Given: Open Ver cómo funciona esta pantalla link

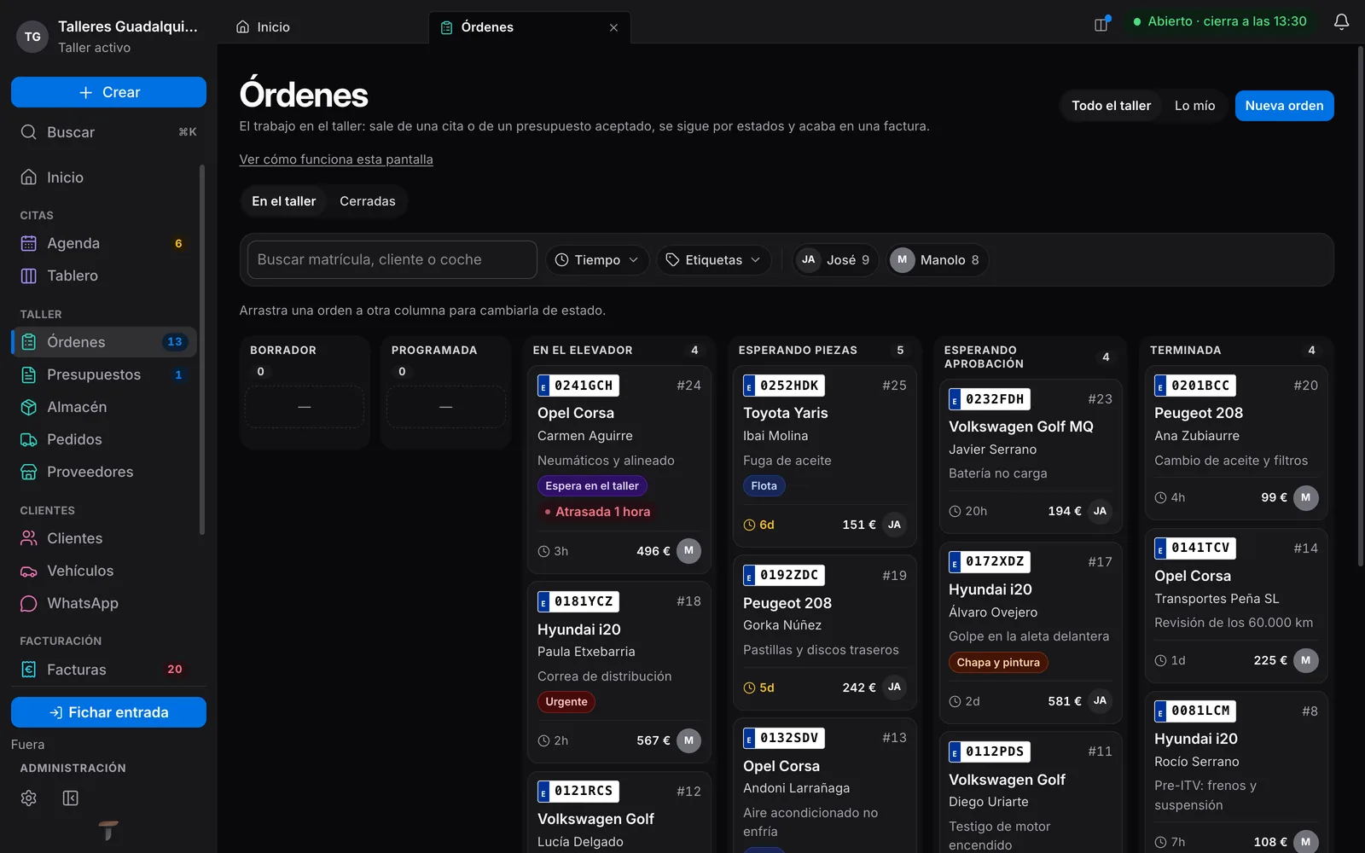Looking at the screenshot, I should tap(336, 160).
